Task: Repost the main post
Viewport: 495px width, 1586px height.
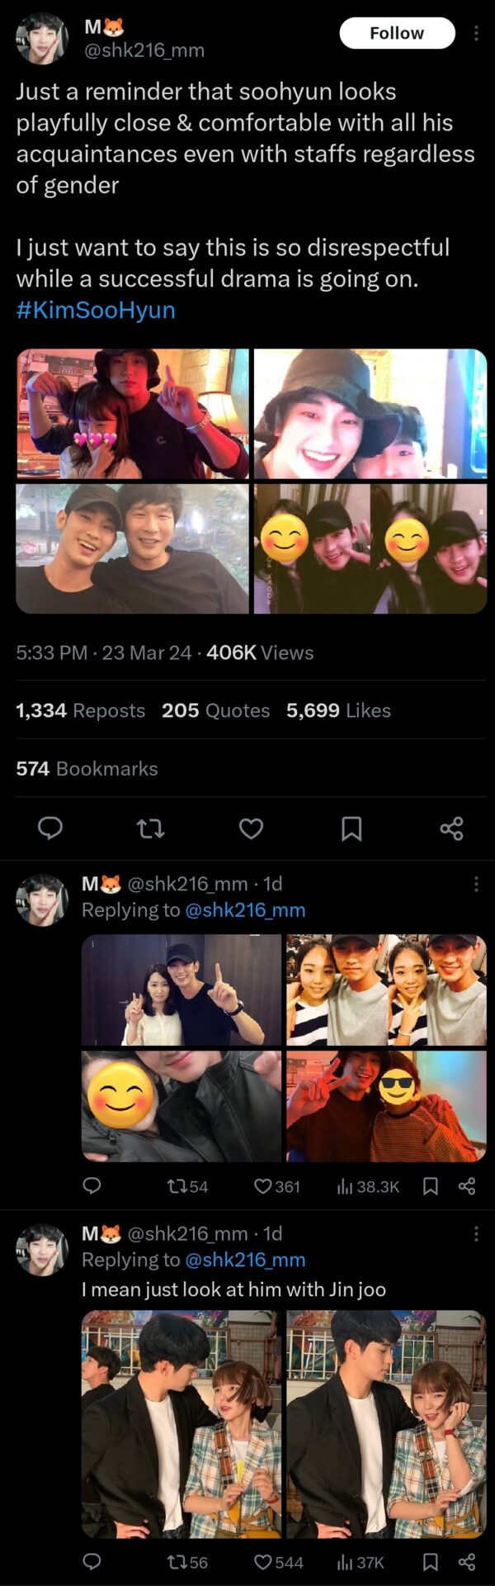Action: click(150, 828)
